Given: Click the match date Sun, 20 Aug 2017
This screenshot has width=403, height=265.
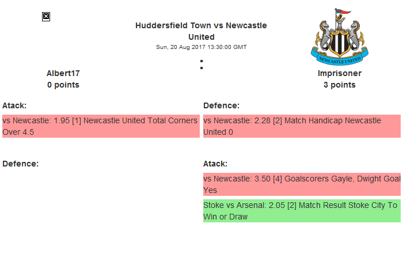Looking at the screenshot, I should point(201,47).
